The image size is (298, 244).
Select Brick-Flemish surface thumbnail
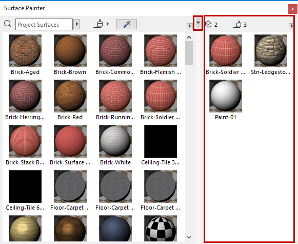pos(161,51)
